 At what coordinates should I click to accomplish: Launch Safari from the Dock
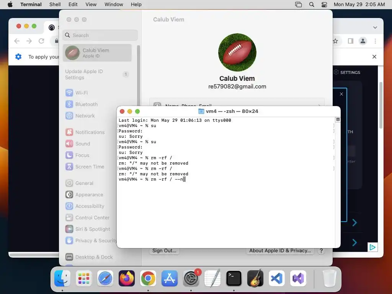(x=105, y=278)
